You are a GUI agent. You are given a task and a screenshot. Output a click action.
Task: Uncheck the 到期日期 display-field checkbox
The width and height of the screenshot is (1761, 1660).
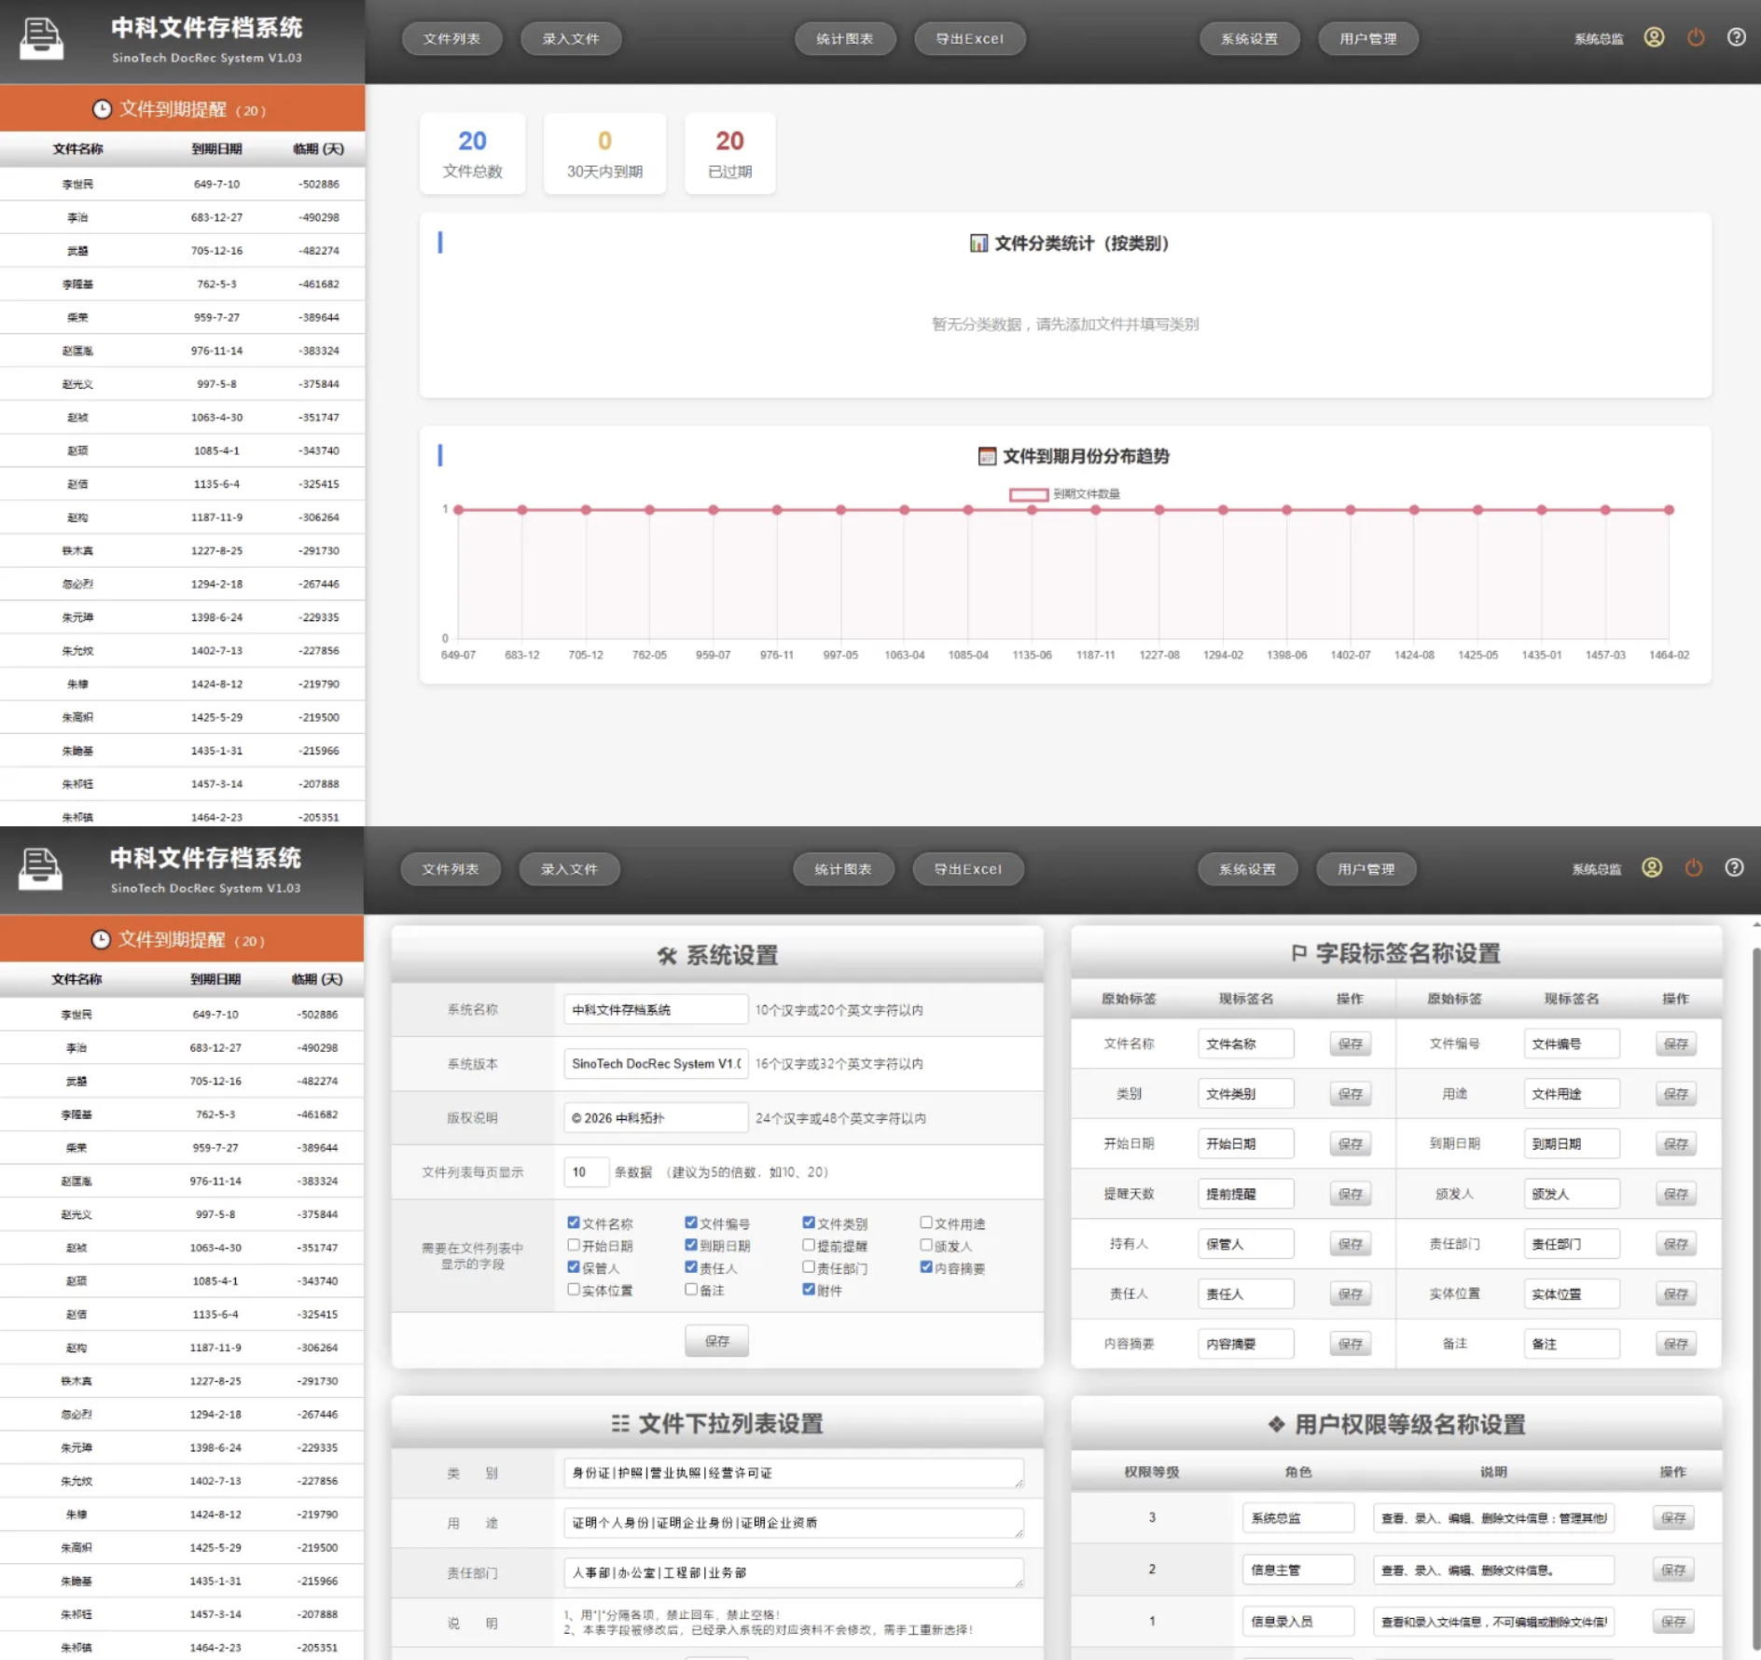click(x=691, y=1244)
